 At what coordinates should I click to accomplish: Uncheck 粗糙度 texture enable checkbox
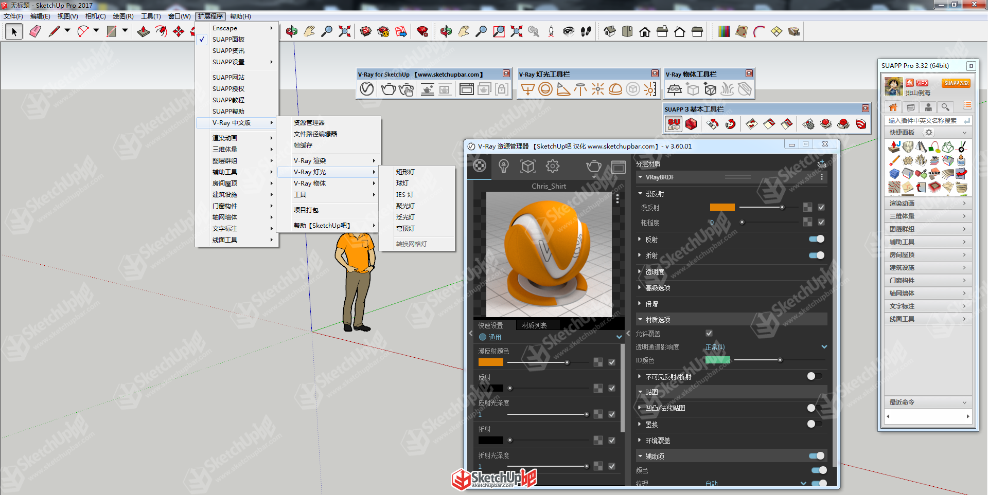click(821, 222)
